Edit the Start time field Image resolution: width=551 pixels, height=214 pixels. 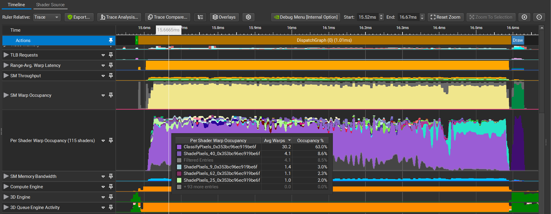coord(368,17)
